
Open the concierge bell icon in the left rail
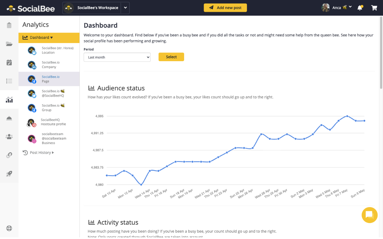9,118
